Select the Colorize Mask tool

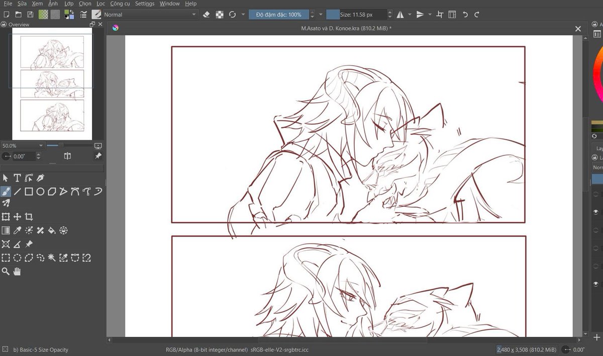coord(29,230)
